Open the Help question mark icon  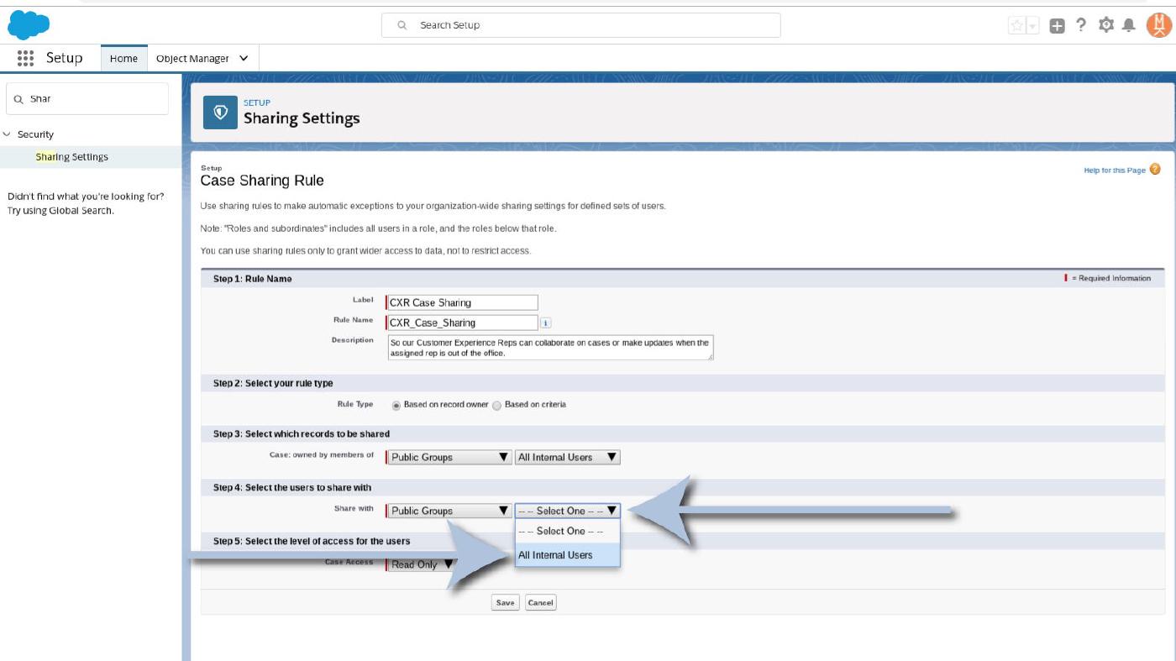[x=1081, y=25]
